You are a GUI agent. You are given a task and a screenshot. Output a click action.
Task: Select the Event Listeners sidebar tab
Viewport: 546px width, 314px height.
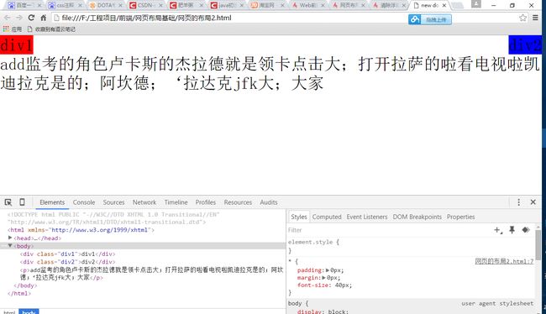367,217
